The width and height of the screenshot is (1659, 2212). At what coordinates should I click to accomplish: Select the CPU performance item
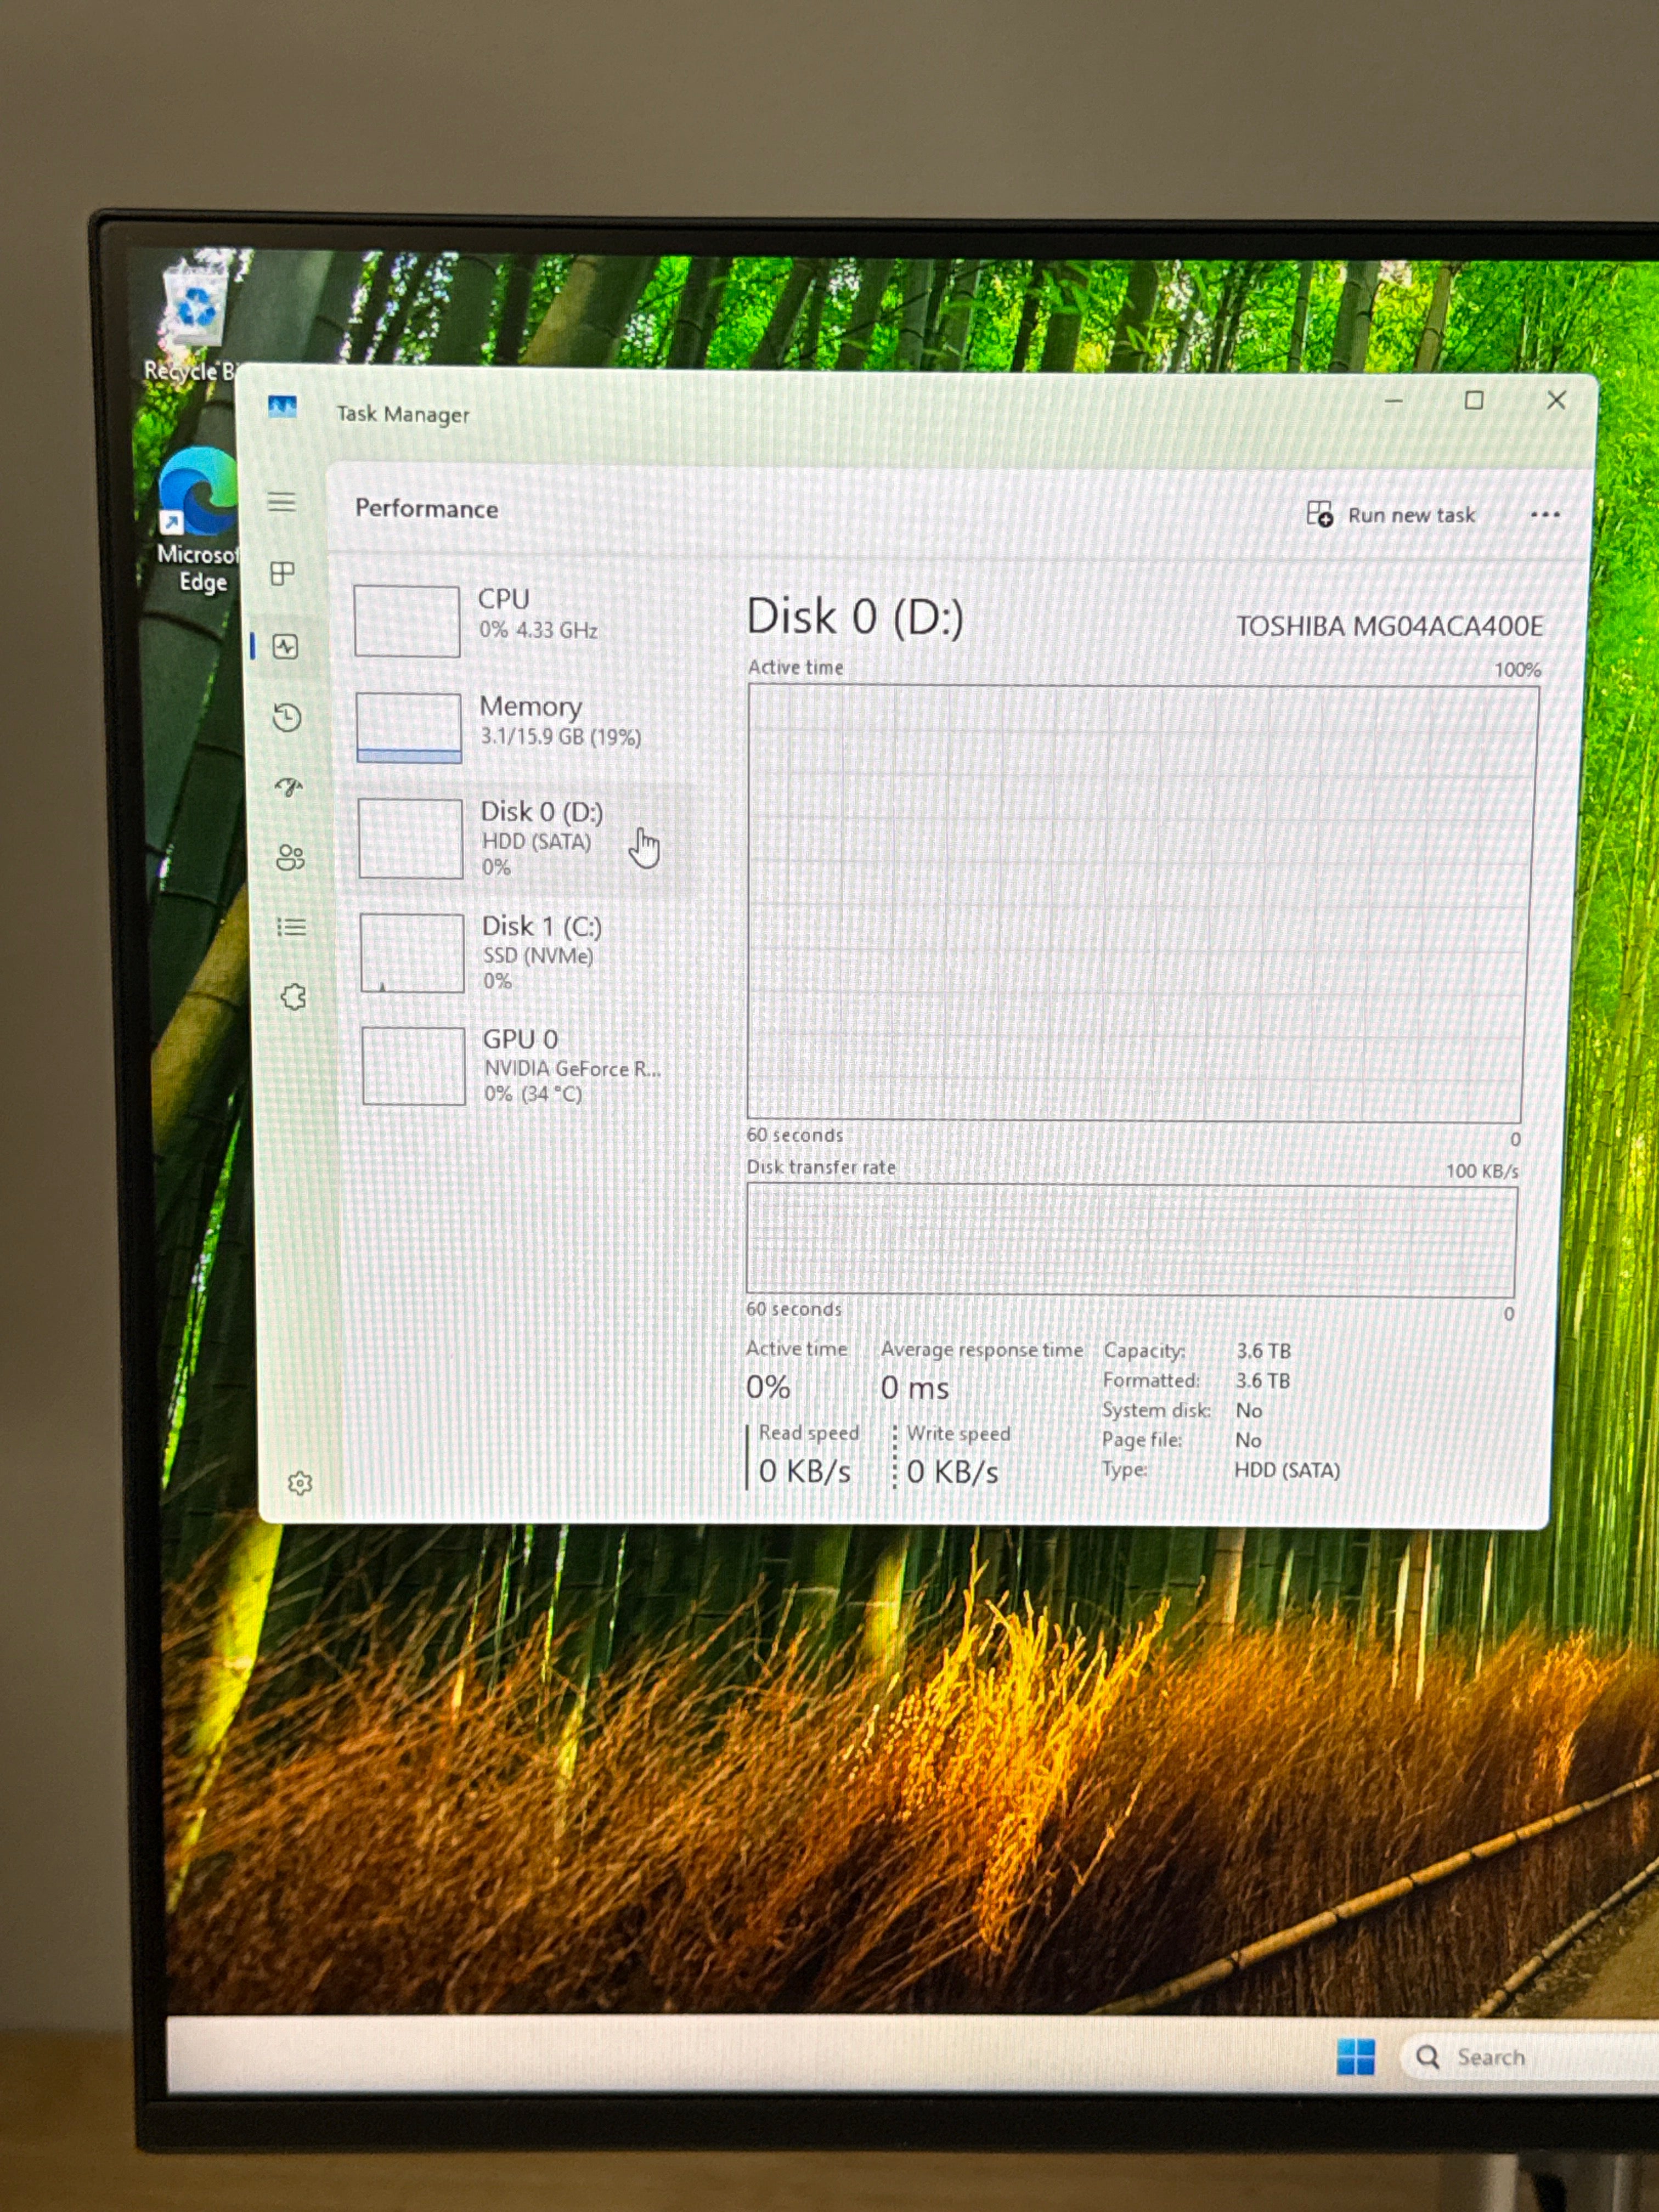(518, 620)
